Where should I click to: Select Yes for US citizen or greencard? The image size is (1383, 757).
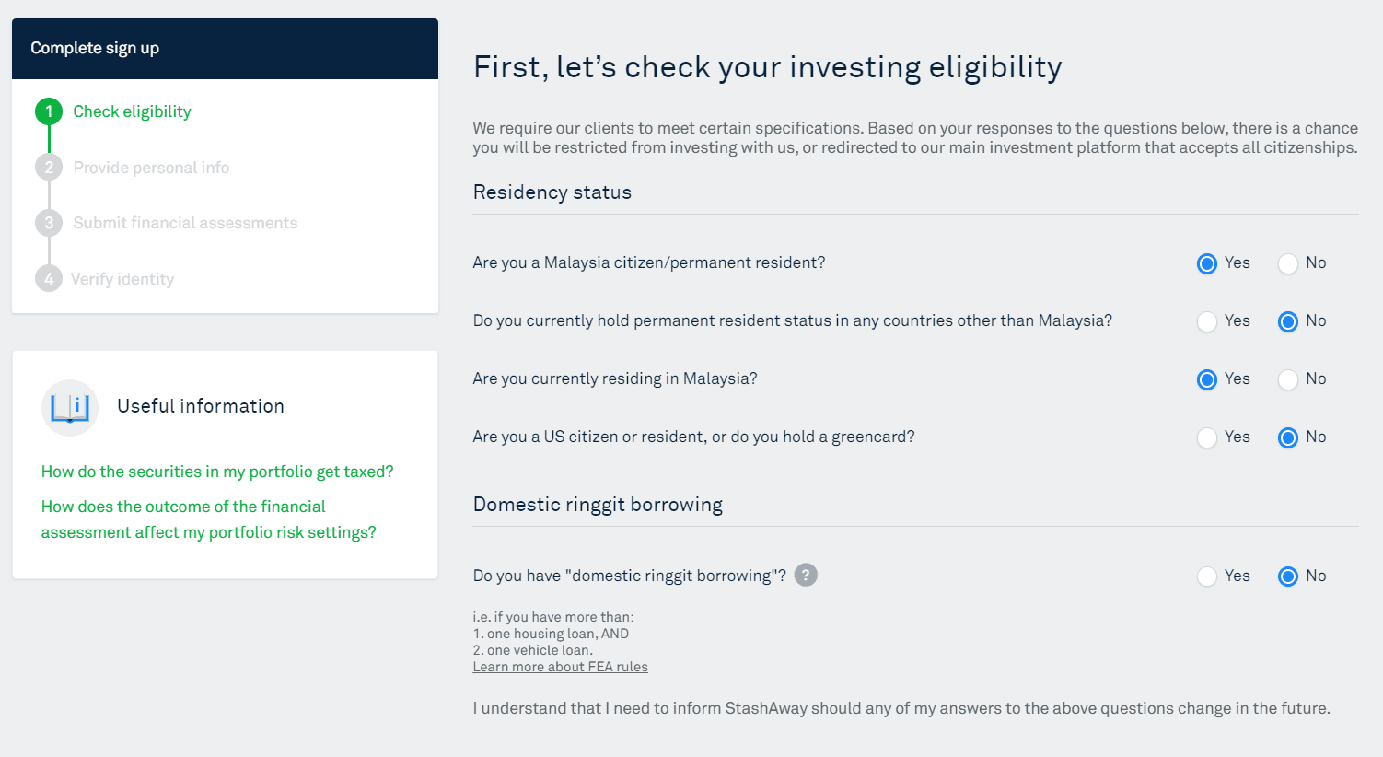tap(1207, 438)
